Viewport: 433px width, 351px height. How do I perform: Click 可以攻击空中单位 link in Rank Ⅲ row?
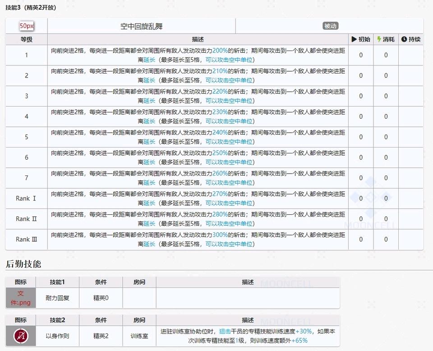229,244
